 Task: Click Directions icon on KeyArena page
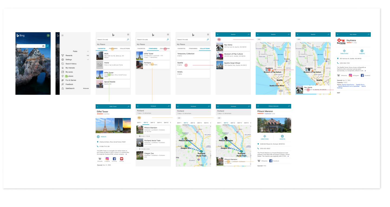coord(344,51)
